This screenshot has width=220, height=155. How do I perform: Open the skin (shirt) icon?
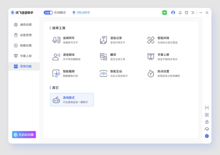(x=186, y=13)
